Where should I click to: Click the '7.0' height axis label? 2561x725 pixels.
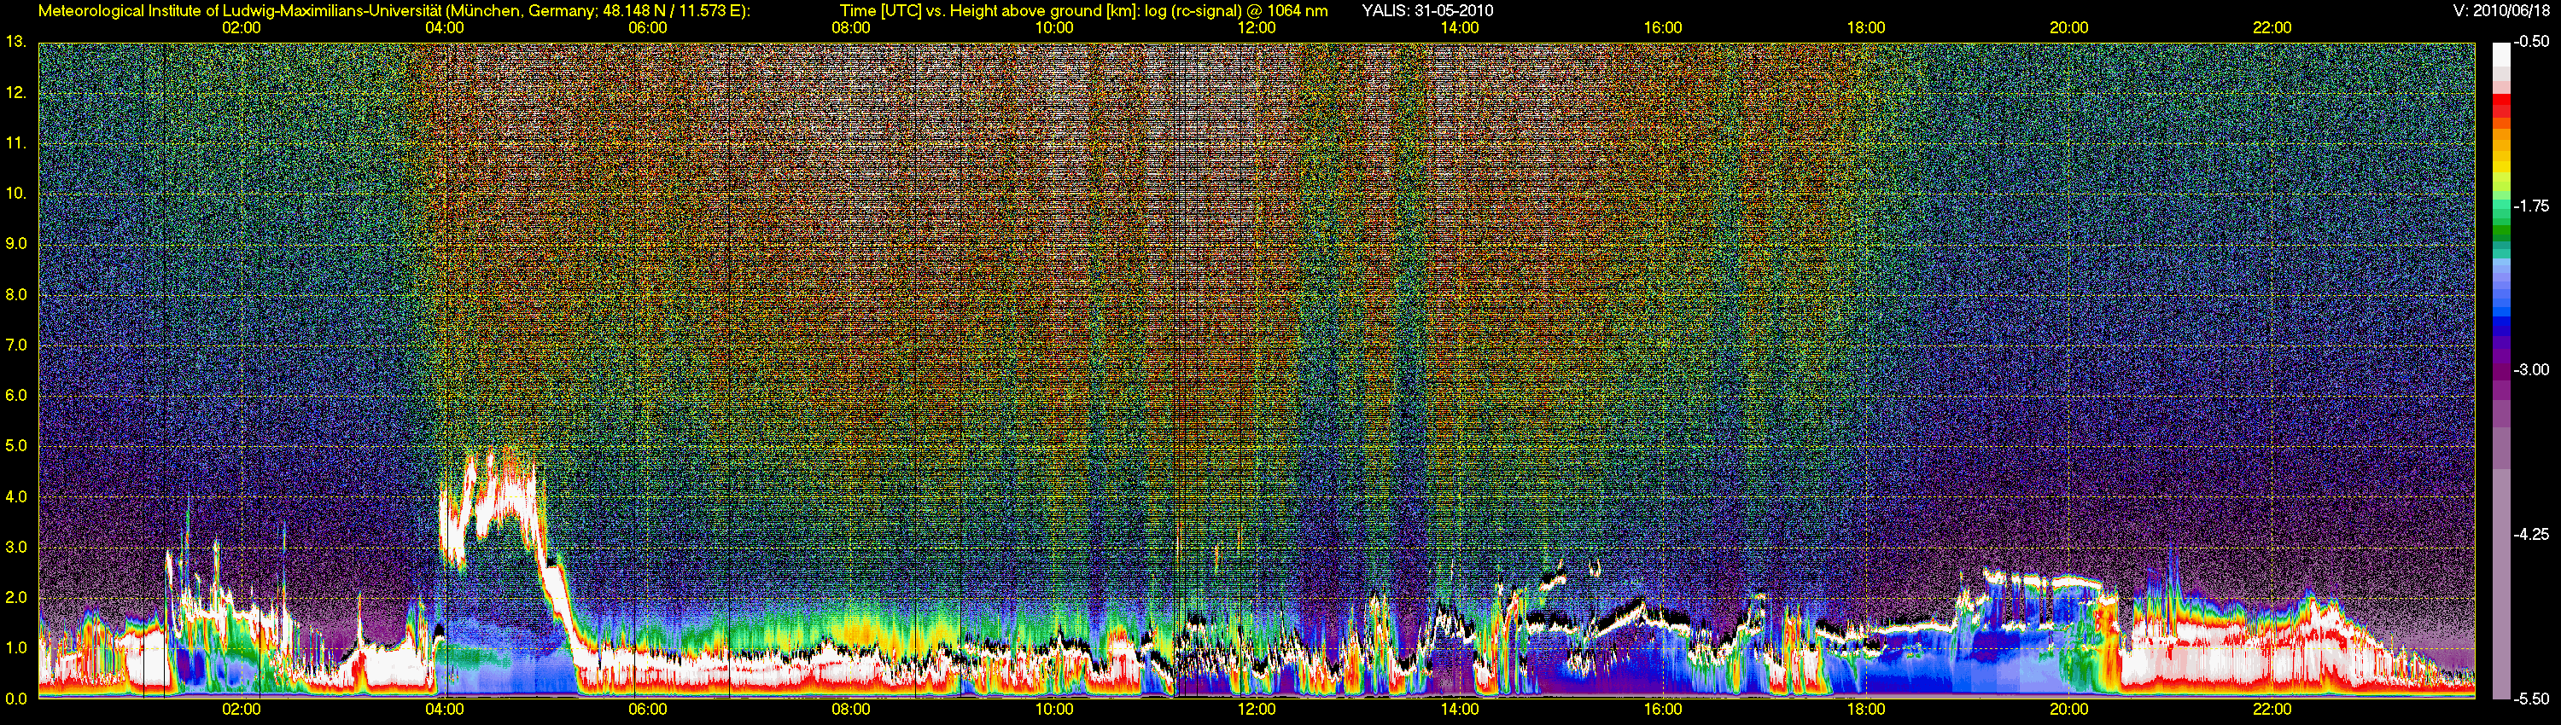(x=16, y=345)
